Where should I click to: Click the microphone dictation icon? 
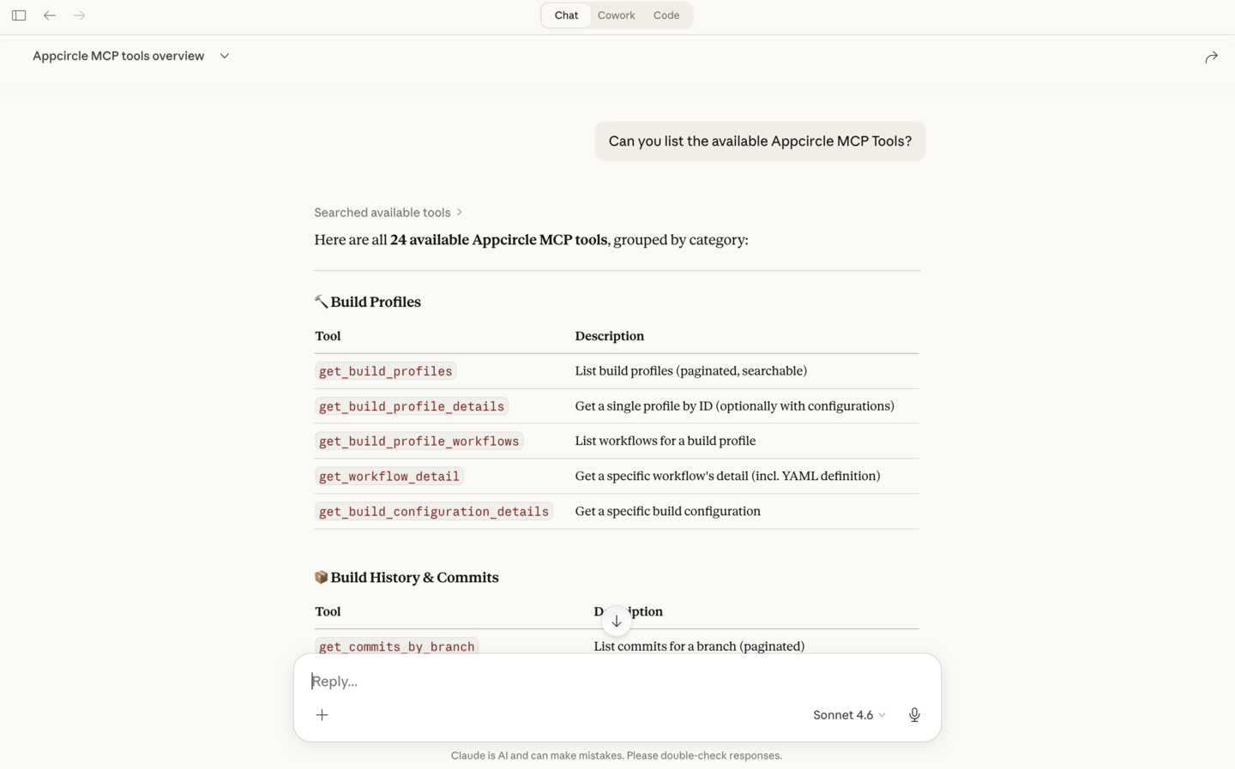click(914, 714)
